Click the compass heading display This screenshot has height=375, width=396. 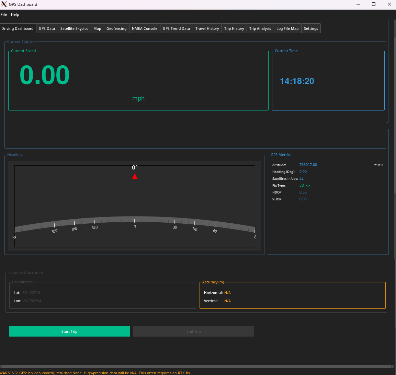click(135, 206)
